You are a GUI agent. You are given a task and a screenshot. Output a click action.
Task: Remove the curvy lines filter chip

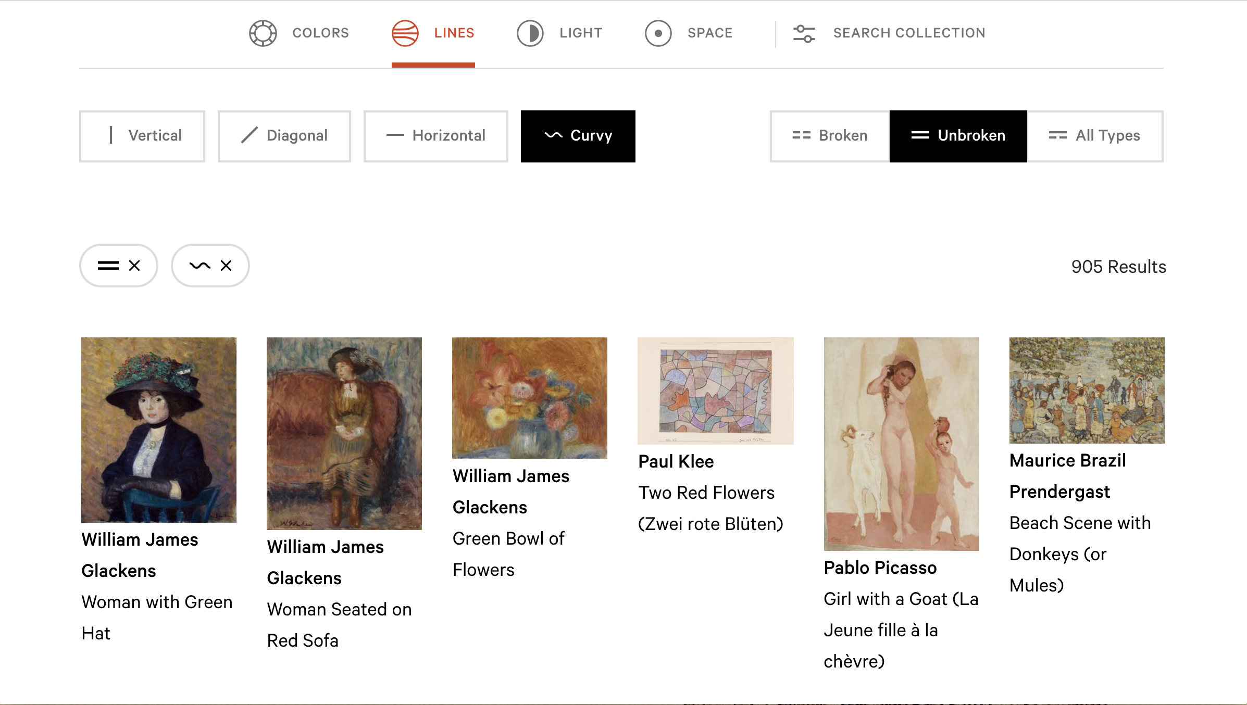click(226, 266)
